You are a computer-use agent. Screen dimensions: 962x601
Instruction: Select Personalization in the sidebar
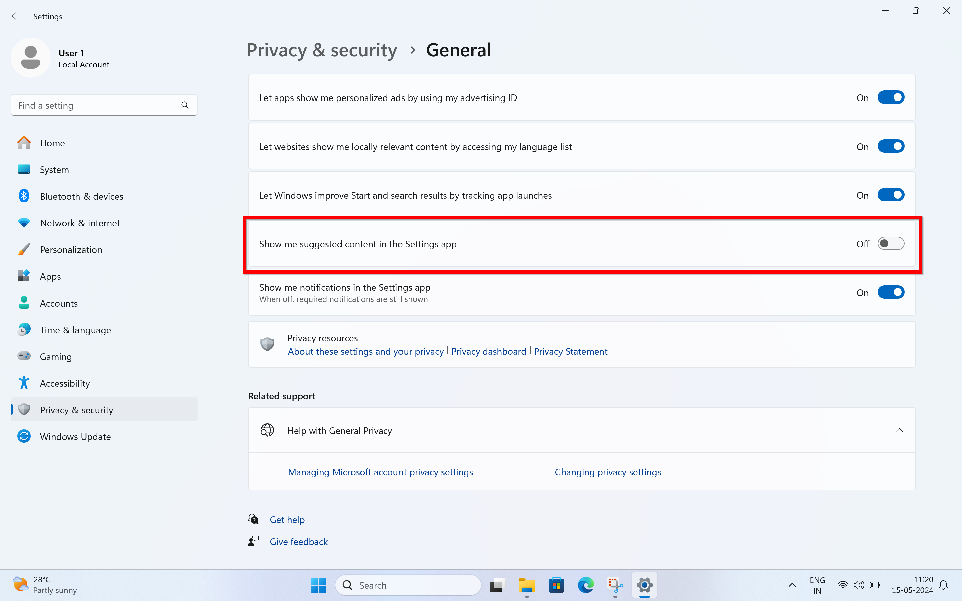pos(104,250)
